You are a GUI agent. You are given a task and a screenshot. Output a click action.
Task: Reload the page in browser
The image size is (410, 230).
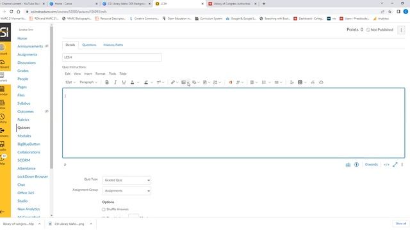(12, 11)
